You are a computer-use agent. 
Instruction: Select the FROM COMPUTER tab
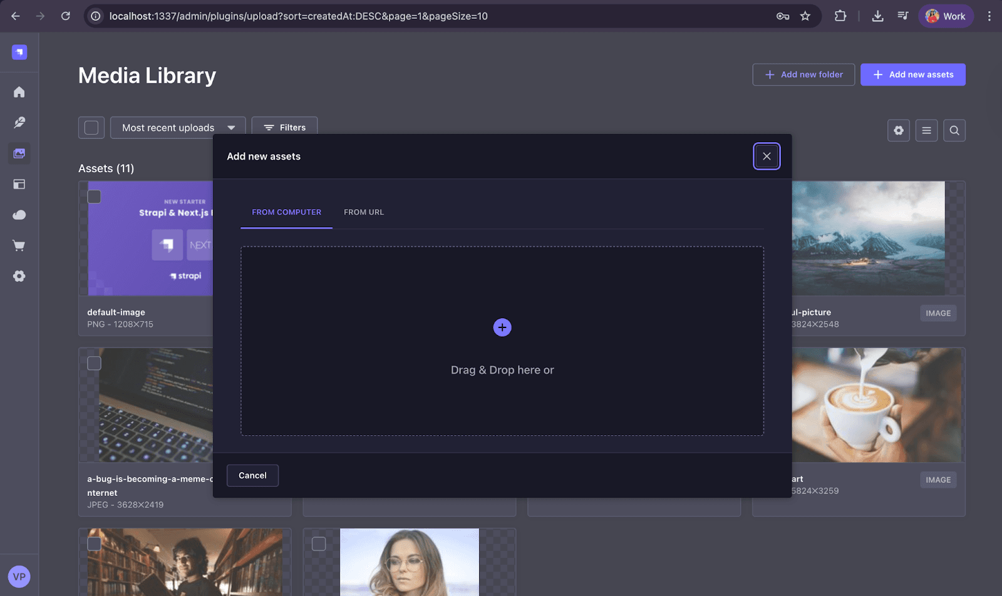pyautogui.click(x=286, y=212)
